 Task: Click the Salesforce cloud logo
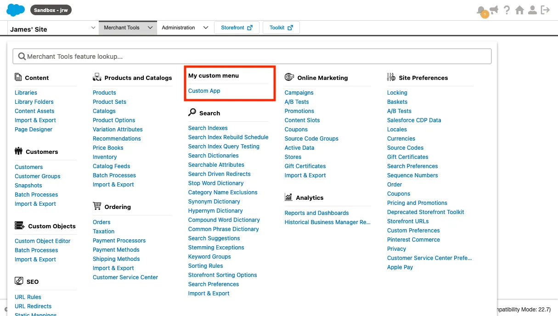tap(16, 10)
